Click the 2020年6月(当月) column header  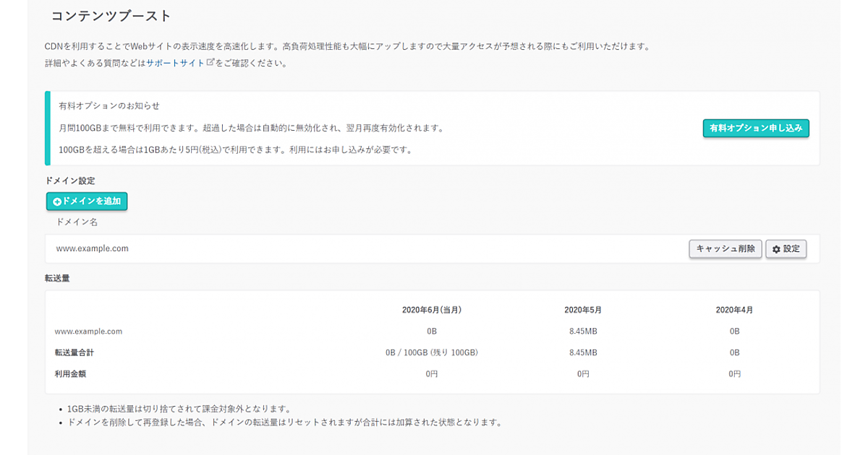tap(432, 310)
